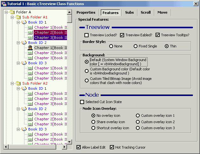Viewport: 200px width, 154px height.
Task: Toggle Treeview Tooltips checkbox
Action: 158,35
